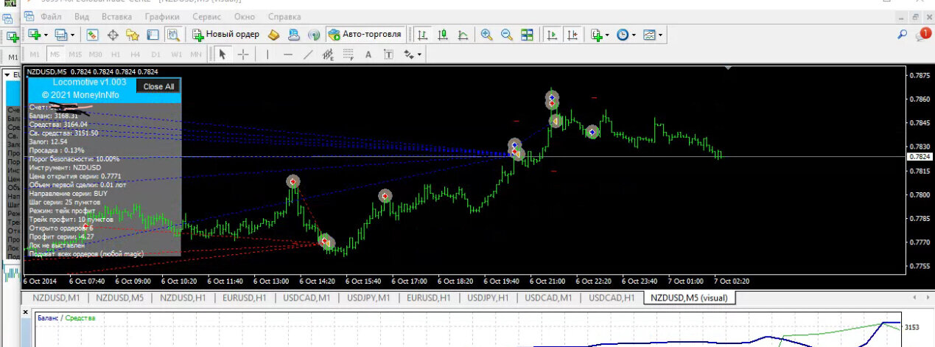Screen dimensions: 935x347
Task: Open the Вставка menu
Action: click(117, 15)
